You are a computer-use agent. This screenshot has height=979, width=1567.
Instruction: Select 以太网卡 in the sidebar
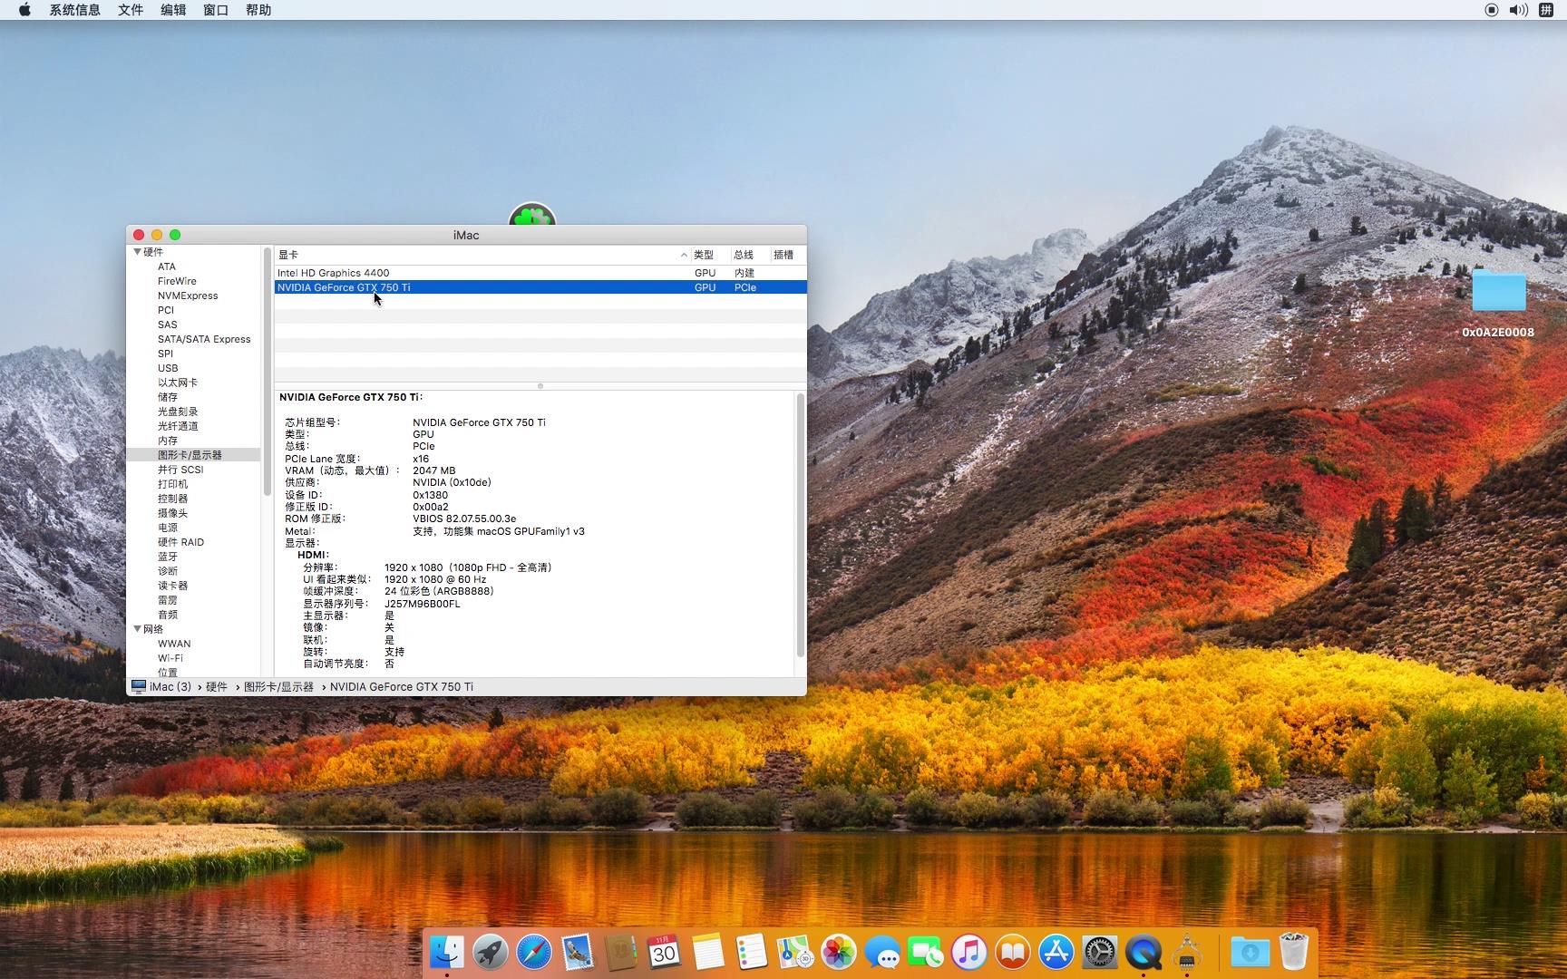coord(178,383)
